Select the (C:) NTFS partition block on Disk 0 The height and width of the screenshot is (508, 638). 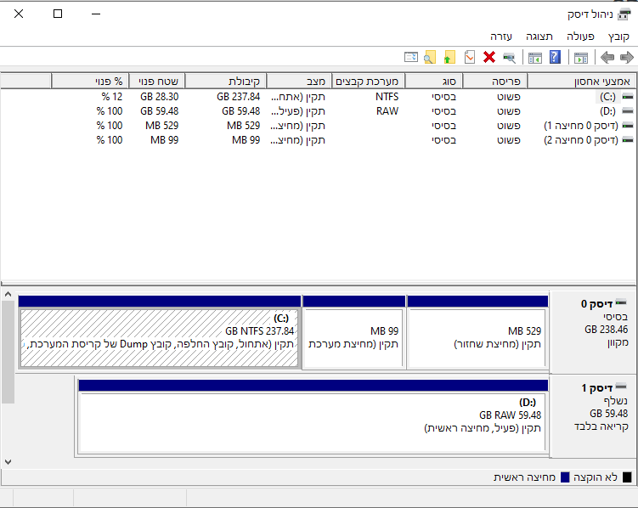tap(160, 337)
